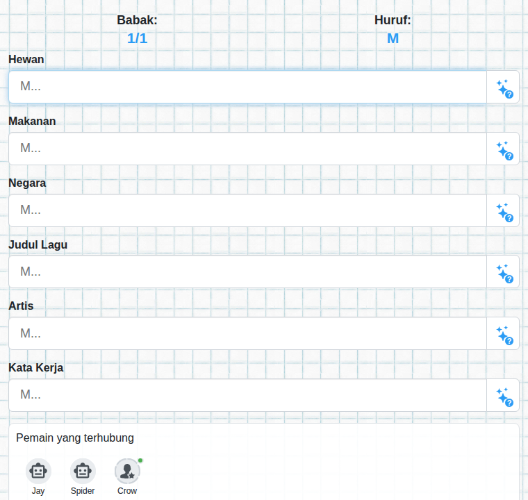Click the Negara category label

(x=27, y=183)
